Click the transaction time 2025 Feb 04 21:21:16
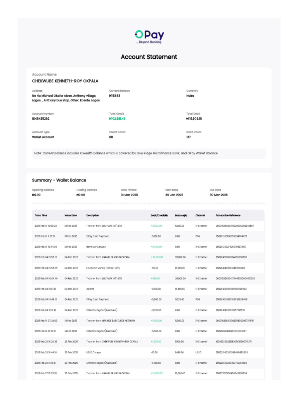The image size is (298, 398). pyautogui.click(x=45, y=310)
